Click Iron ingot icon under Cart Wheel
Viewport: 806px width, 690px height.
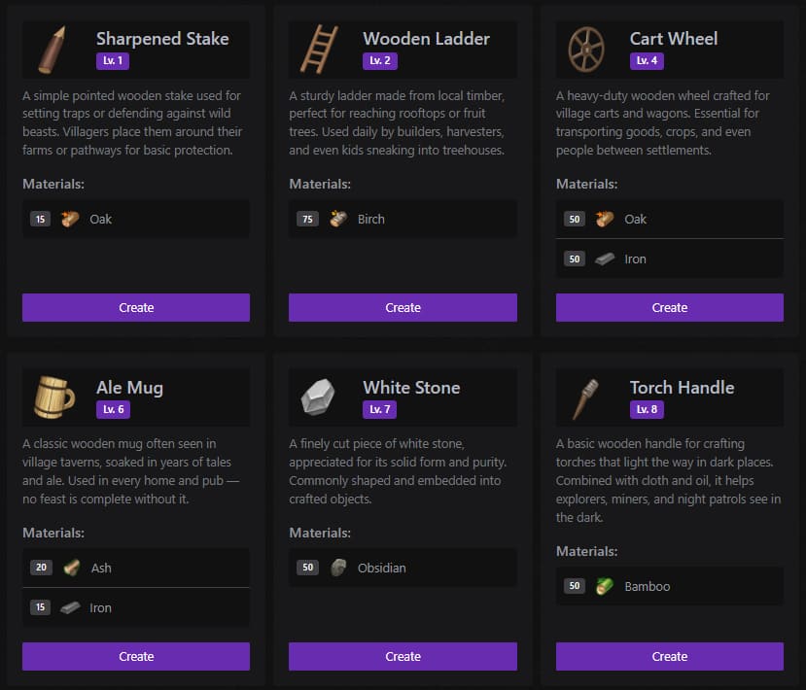click(605, 259)
